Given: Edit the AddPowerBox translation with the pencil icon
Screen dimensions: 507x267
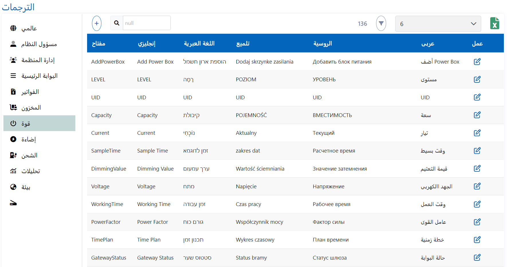Looking at the screenshot, I should [x=477, y=62].
